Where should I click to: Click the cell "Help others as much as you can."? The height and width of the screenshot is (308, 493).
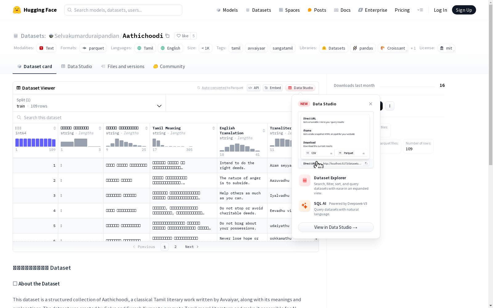click(242, 196)
